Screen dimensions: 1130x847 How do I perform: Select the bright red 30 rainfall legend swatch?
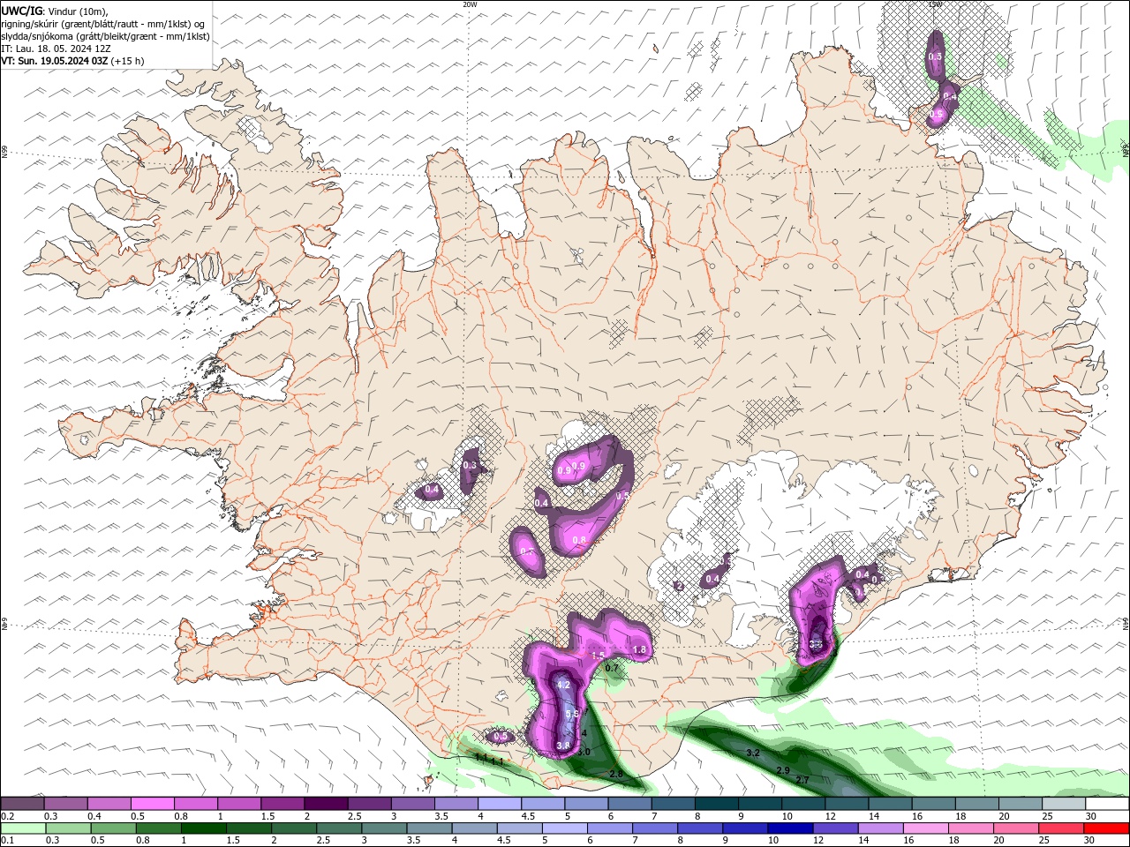[x=1107, y=828]
